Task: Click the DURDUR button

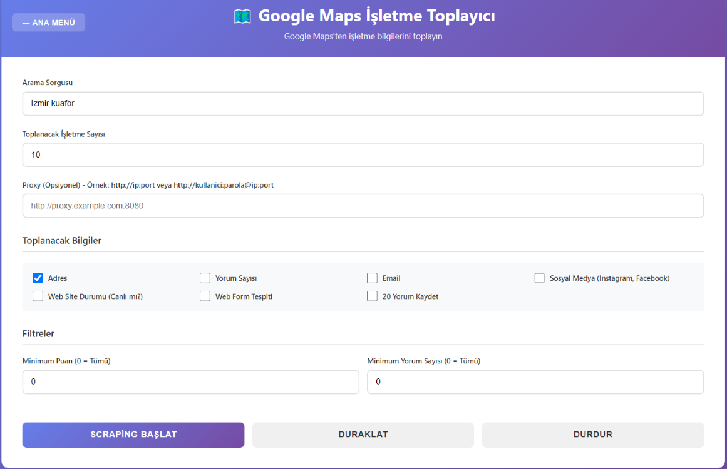Action: coord(593,435)
